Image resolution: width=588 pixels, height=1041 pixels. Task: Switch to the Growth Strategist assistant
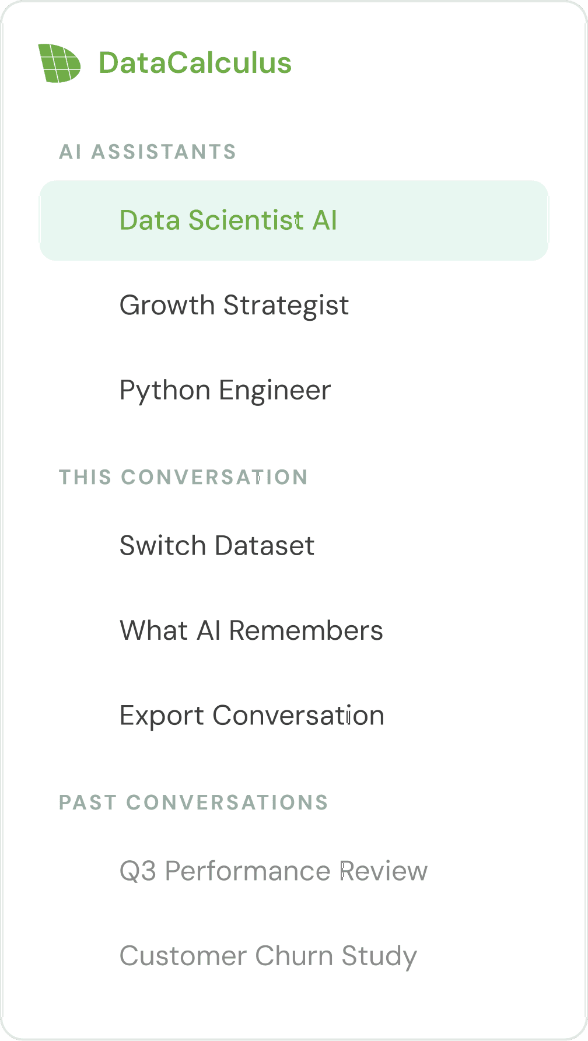point(294,306)
